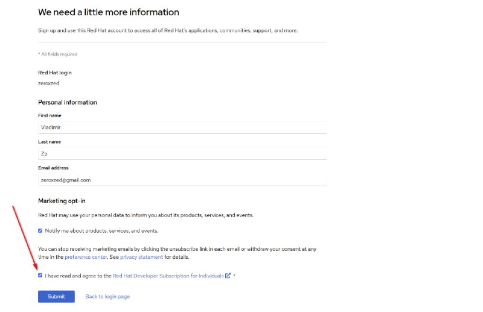This screenshot has height=312, width=483.
Task: Click the I have read and agree label text
Action: tap(78, 276)
